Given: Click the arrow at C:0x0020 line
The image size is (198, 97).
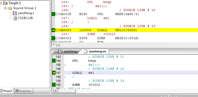Looking at the screenshot, I should tap(53, 30).
